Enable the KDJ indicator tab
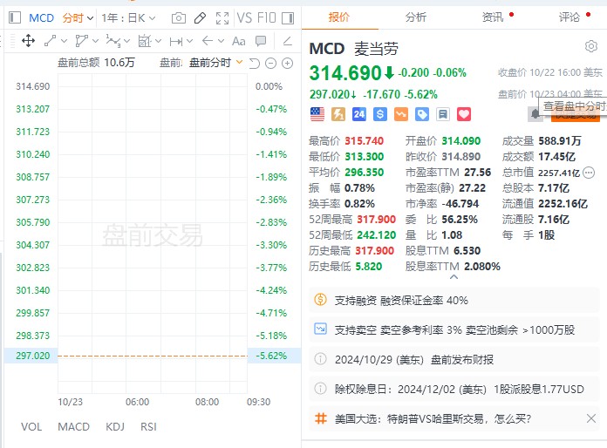 point(115,427)
